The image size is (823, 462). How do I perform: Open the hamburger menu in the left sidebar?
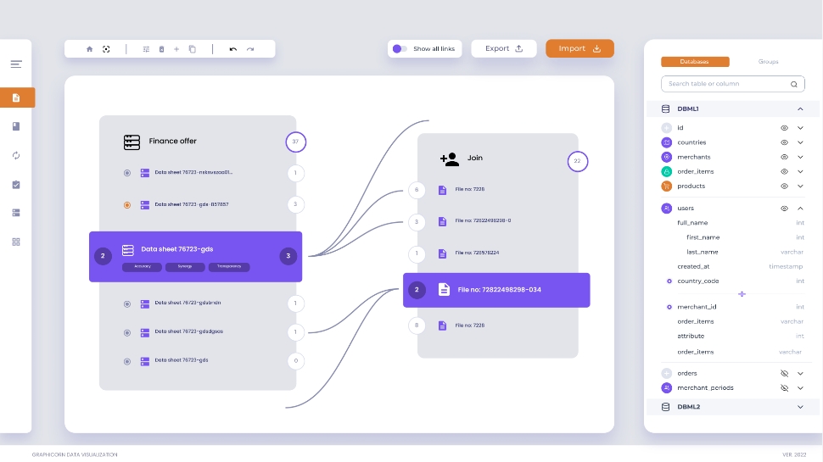point(16,64)
